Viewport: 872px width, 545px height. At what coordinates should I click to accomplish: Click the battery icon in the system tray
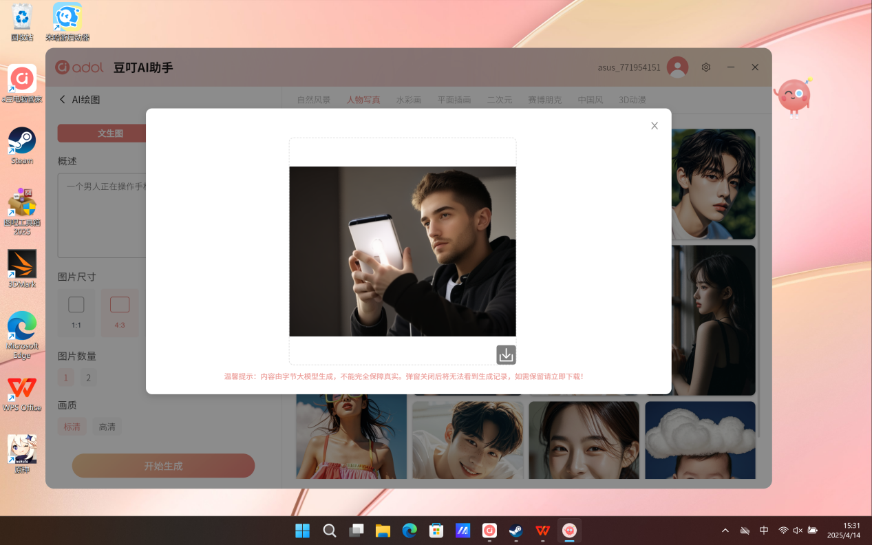coord(813,531)
